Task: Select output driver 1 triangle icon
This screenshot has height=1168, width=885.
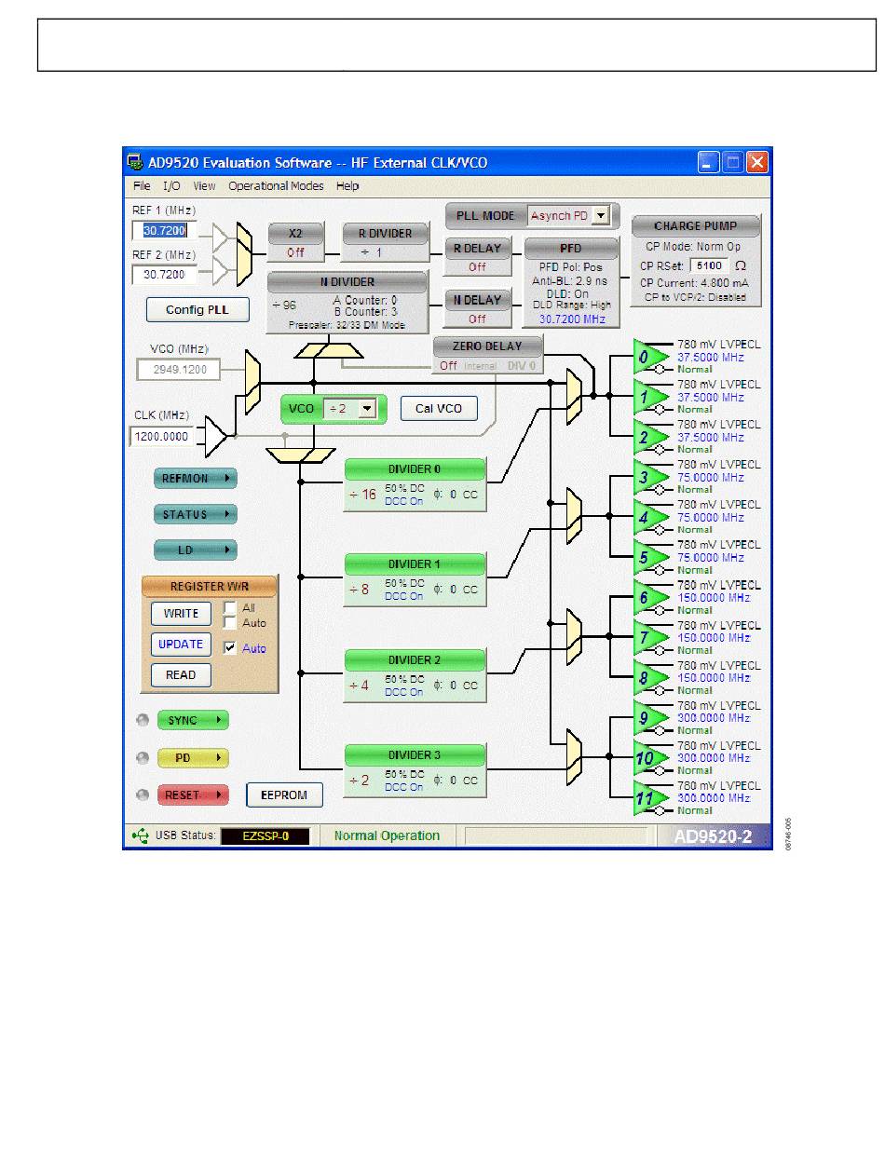Action: (649, 397)
